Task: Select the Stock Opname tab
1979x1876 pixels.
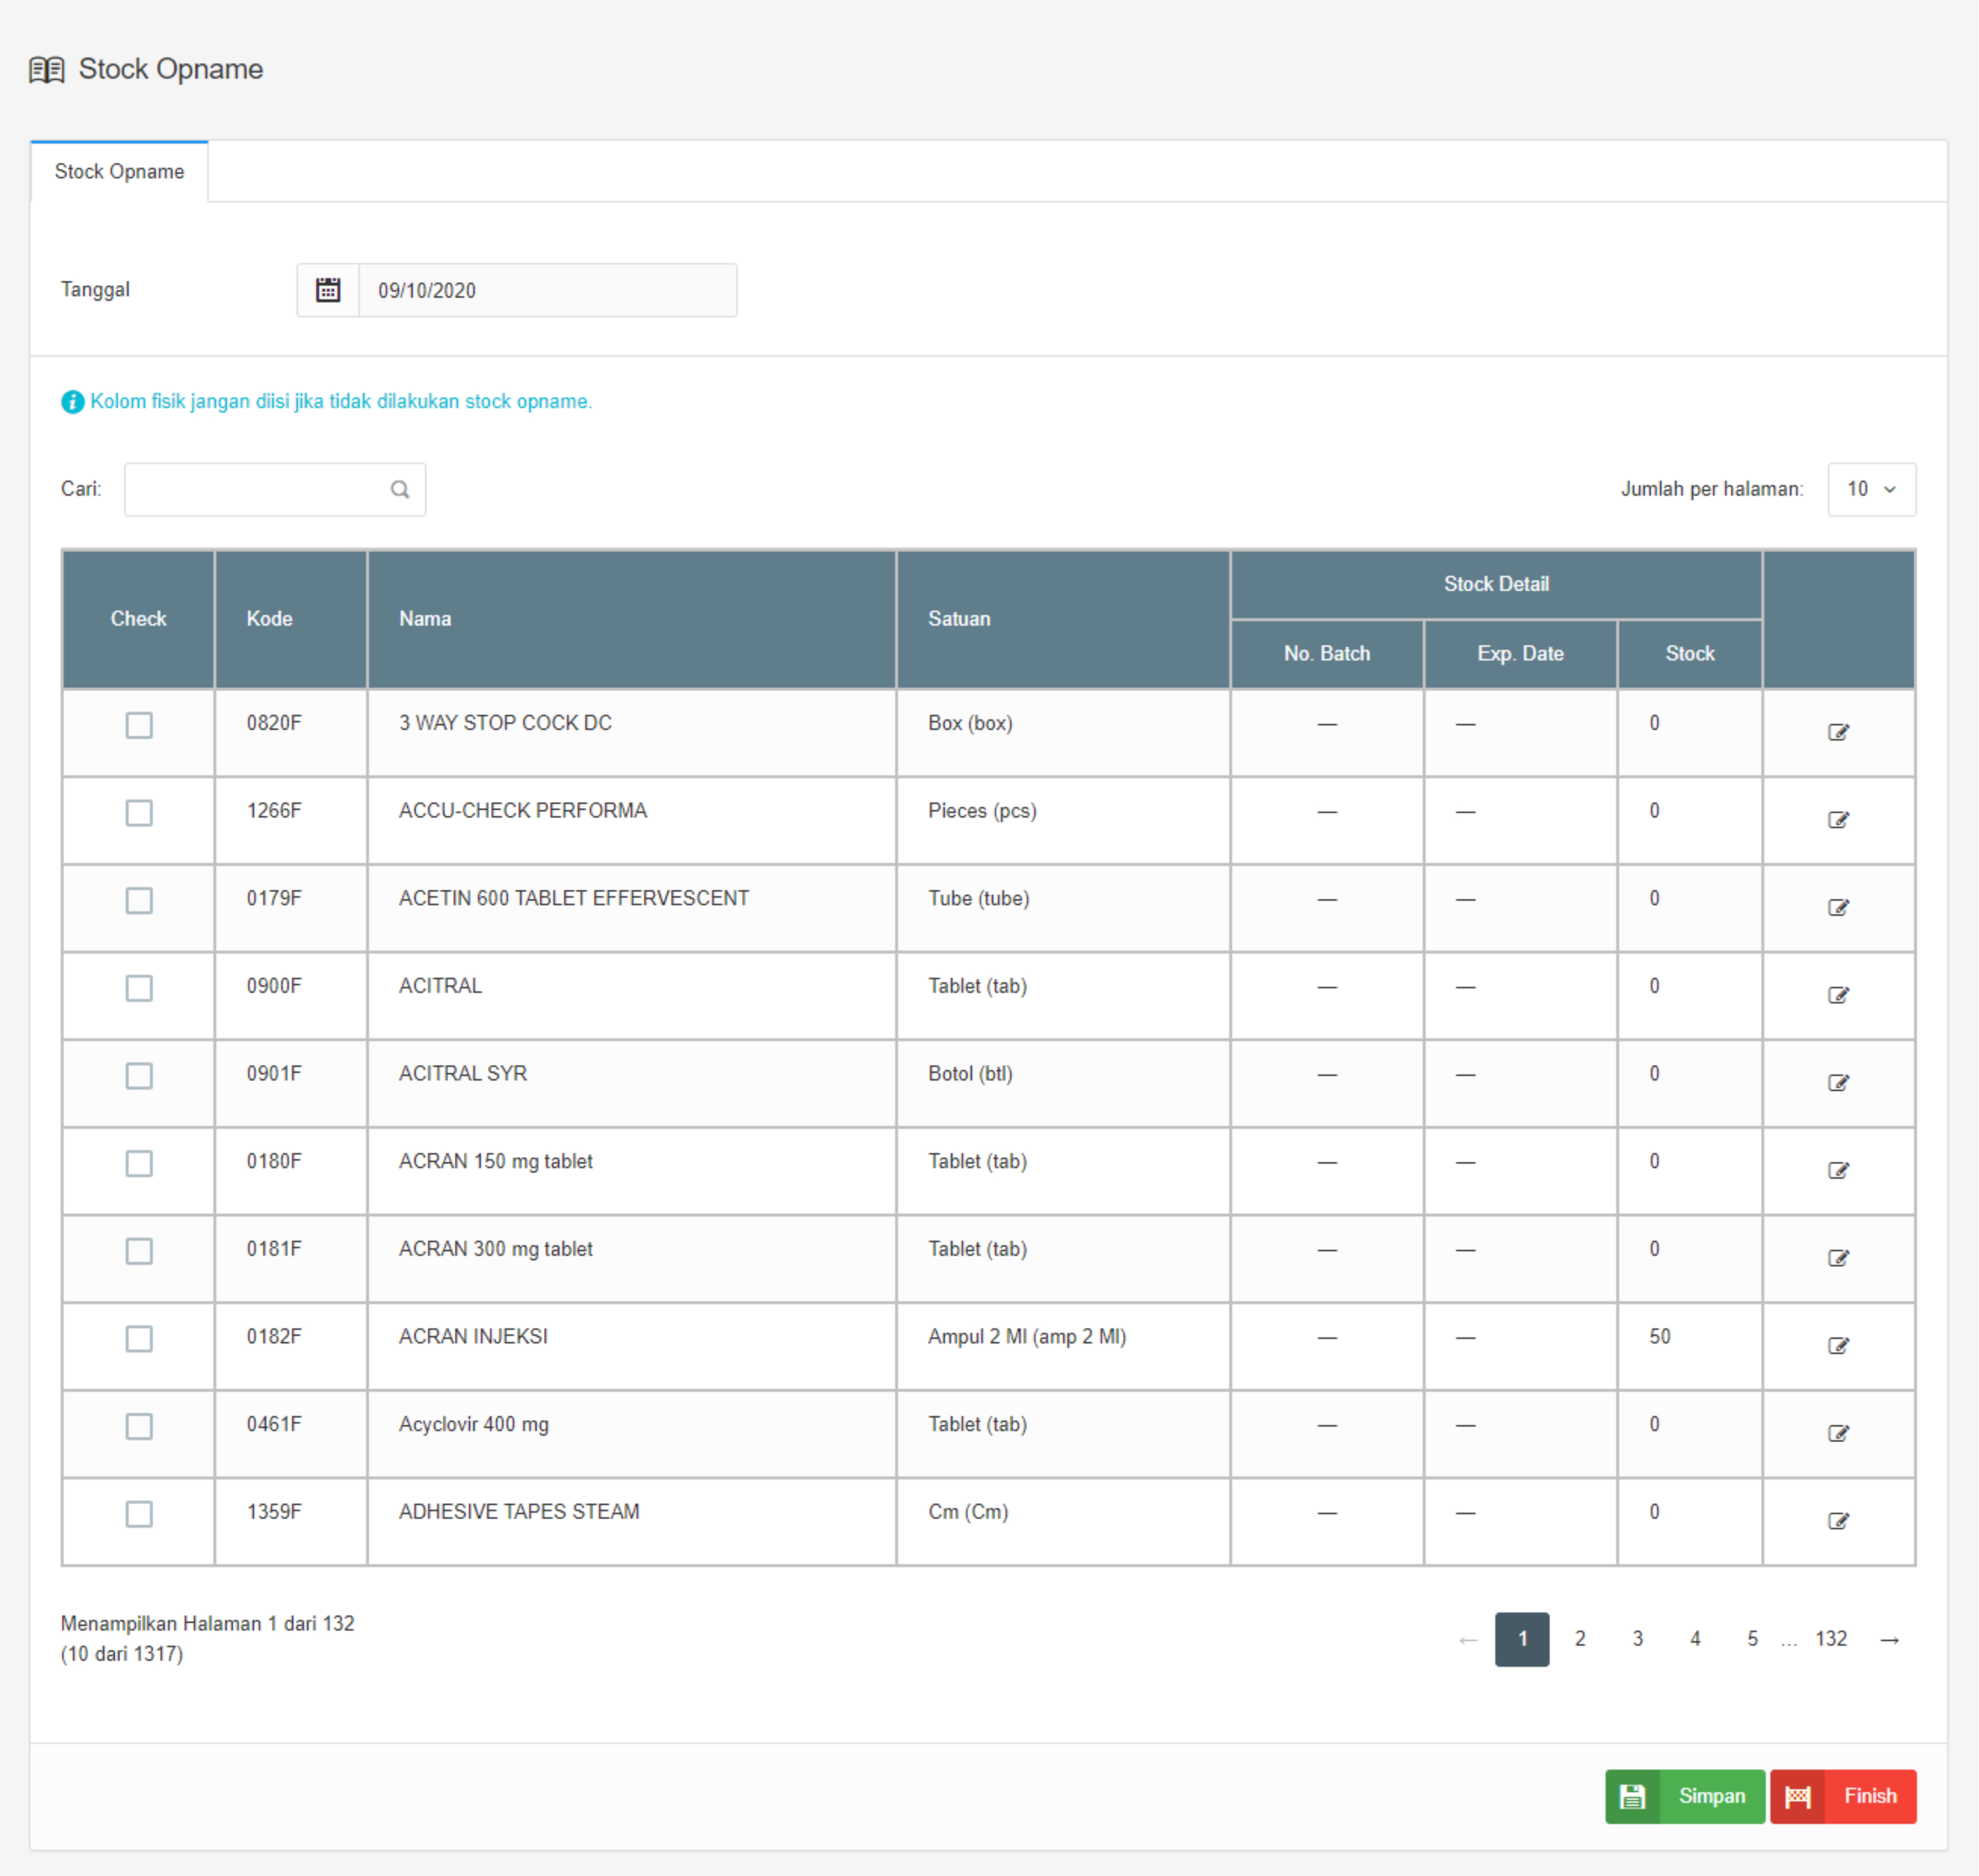Action: coord(119,172)
